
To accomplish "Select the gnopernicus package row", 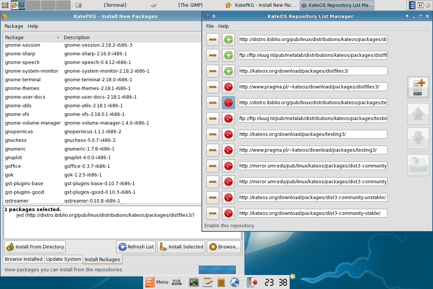I will 103,132.
